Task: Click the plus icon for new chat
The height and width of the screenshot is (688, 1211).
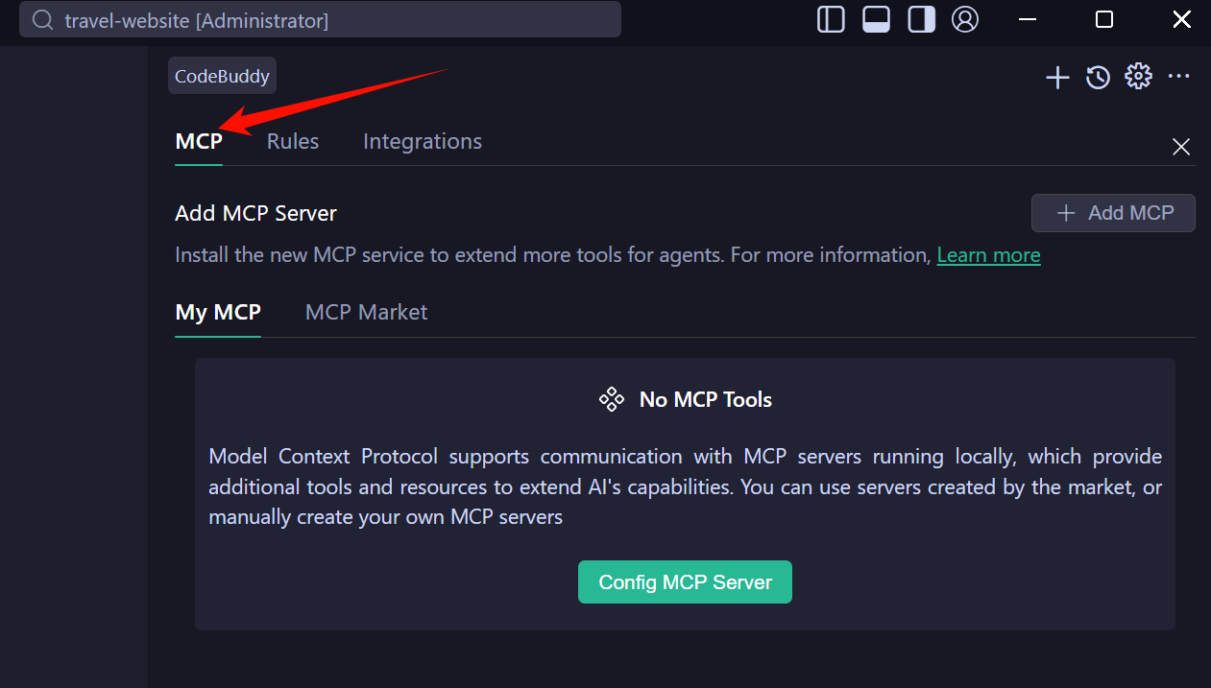Action: [x=1057, y=78]
